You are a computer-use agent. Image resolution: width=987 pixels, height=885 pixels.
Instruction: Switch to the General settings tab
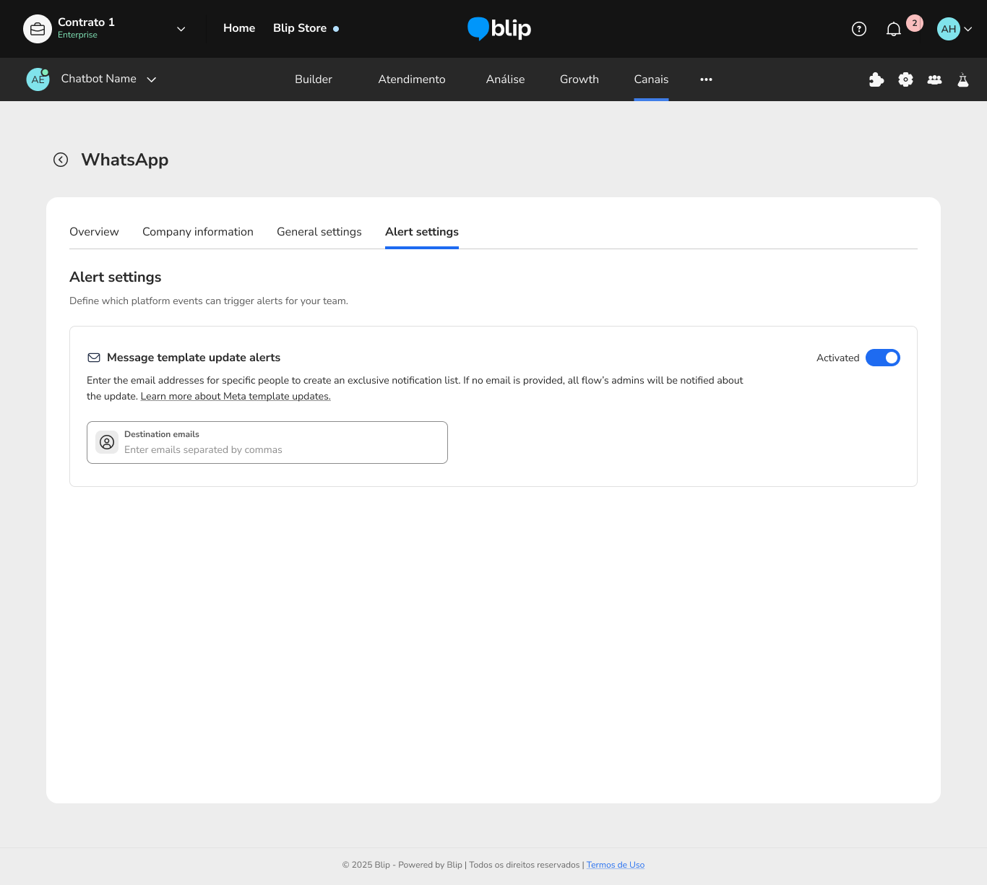[319, 232]
